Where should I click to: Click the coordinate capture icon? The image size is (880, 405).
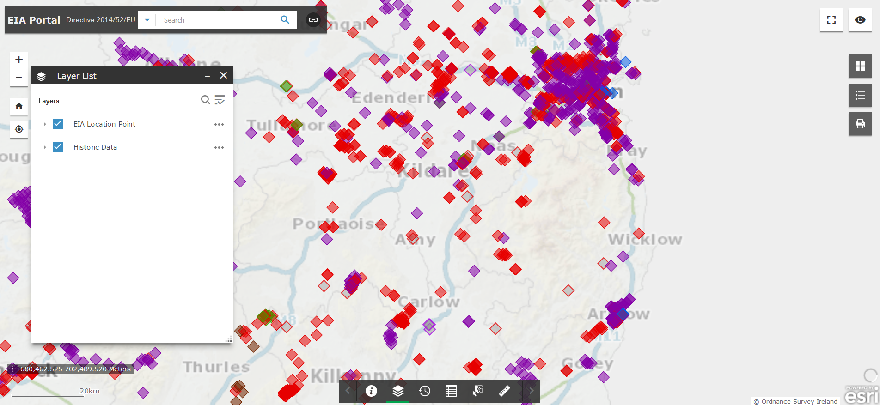click(12, 369)
